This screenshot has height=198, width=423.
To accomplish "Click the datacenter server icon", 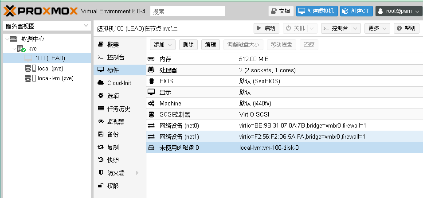I will click(14, 39).
